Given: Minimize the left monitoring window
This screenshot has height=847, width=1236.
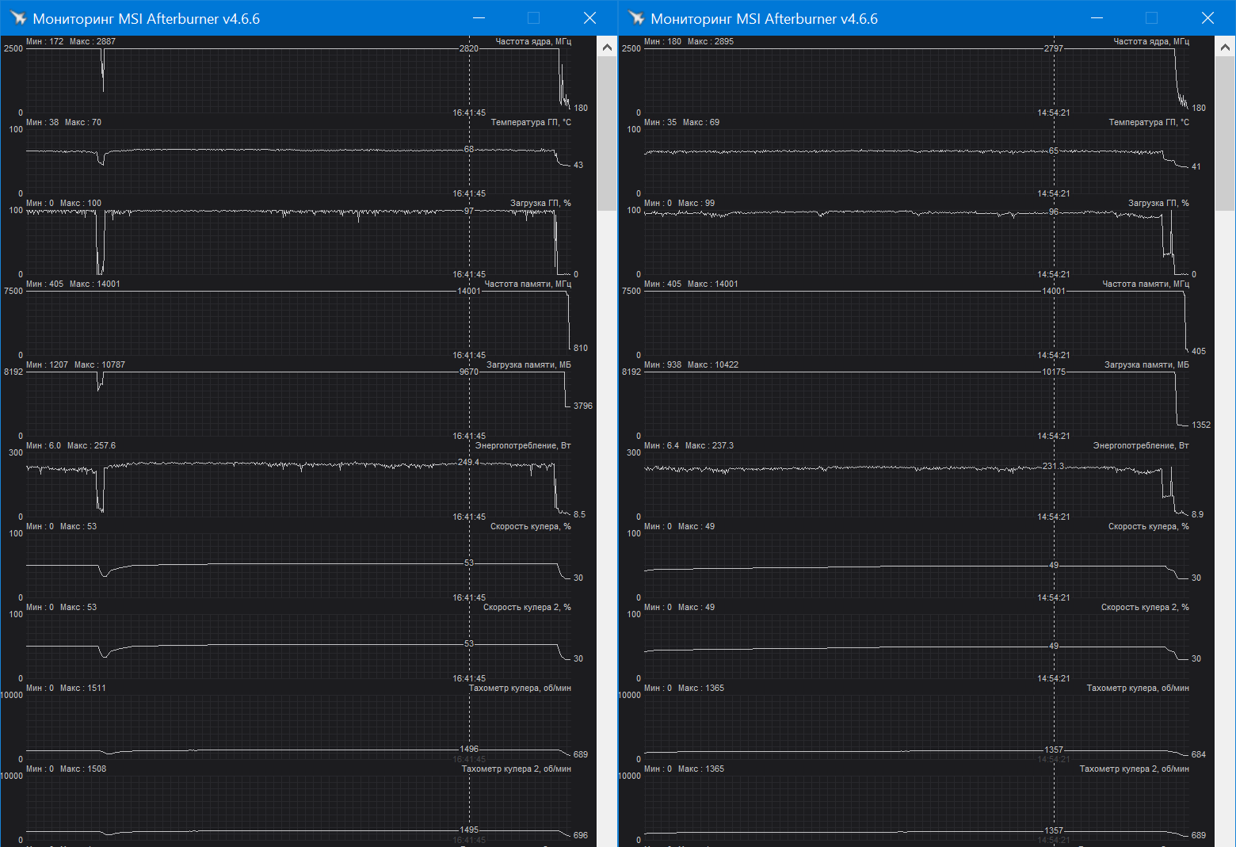Looking at the screenshot, I should pyautogui.click(x=479, y=18).
